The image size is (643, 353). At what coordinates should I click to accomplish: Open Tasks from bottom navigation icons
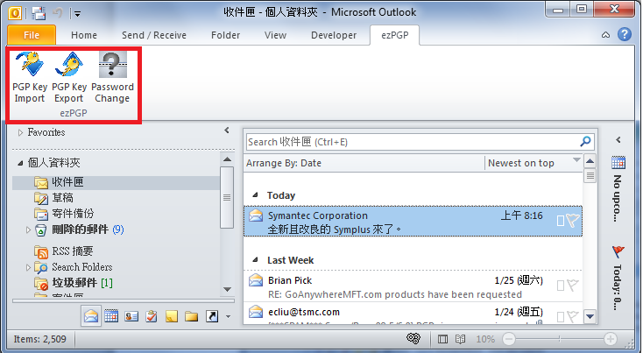coord(151,316)
